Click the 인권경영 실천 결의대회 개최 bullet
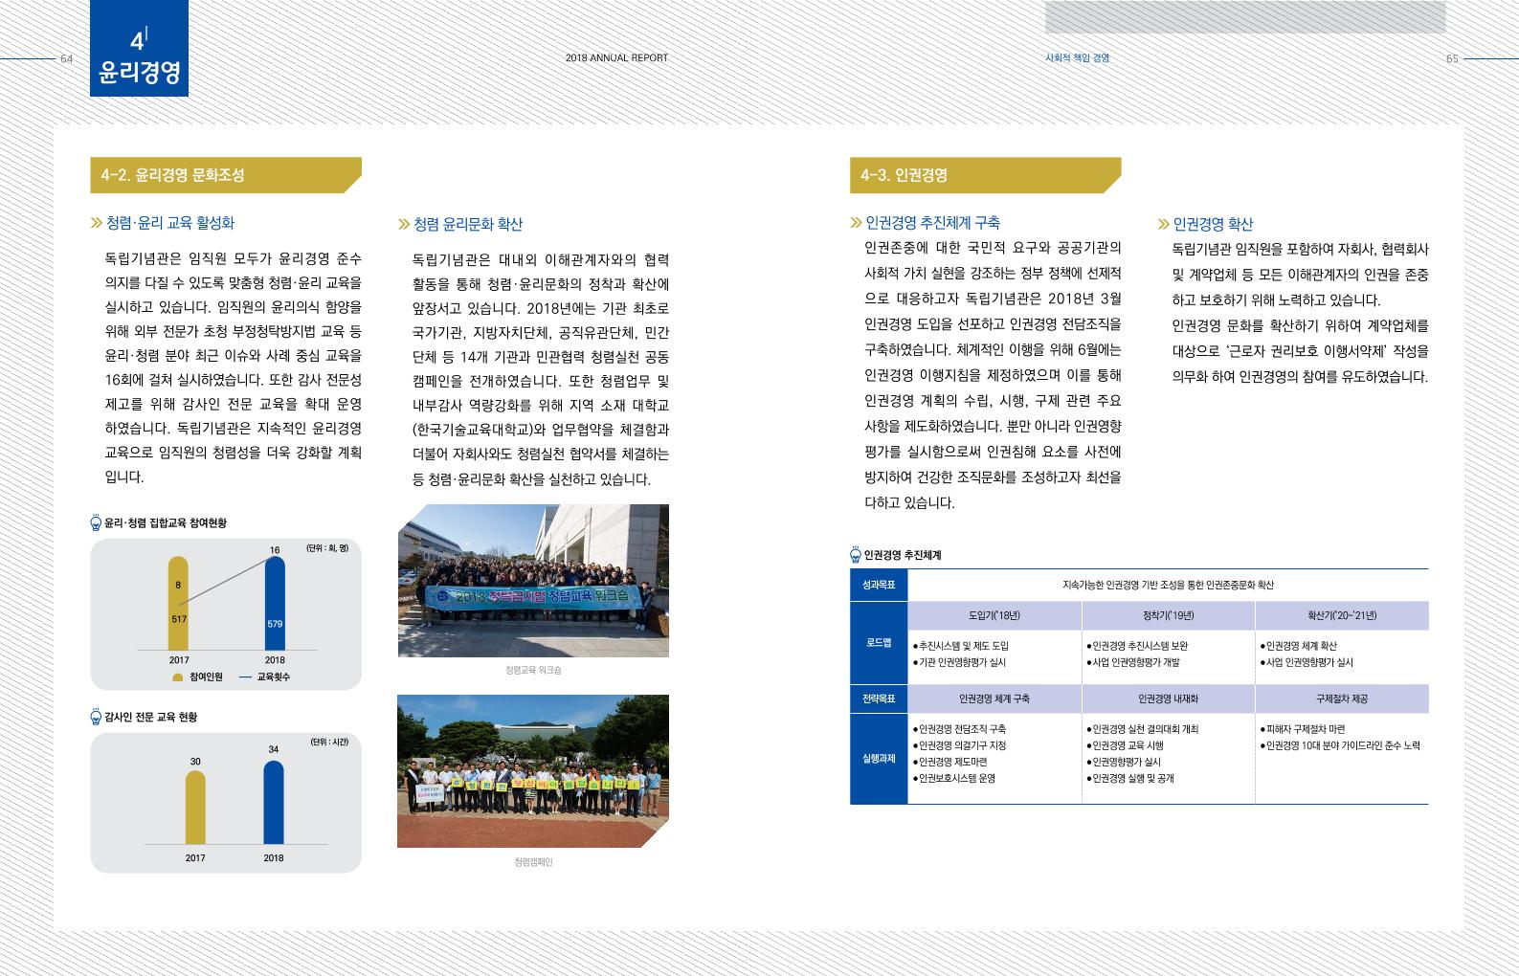The width and height of the screenshot is (1519, 976). point(1143,729)
